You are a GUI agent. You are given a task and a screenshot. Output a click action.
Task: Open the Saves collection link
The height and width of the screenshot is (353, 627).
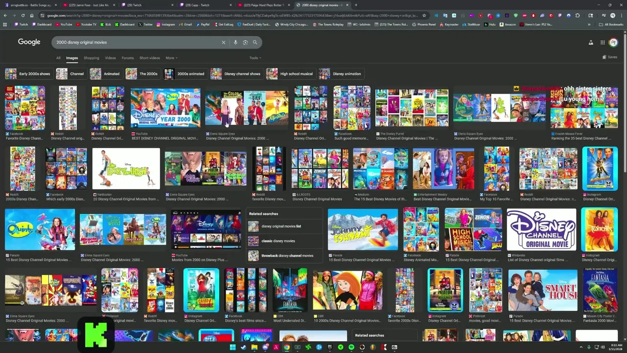tap(610, 57)
